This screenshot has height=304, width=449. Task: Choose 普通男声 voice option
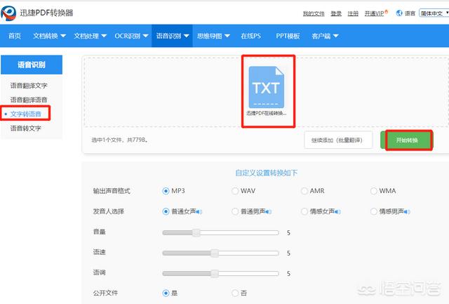point(235,211)
